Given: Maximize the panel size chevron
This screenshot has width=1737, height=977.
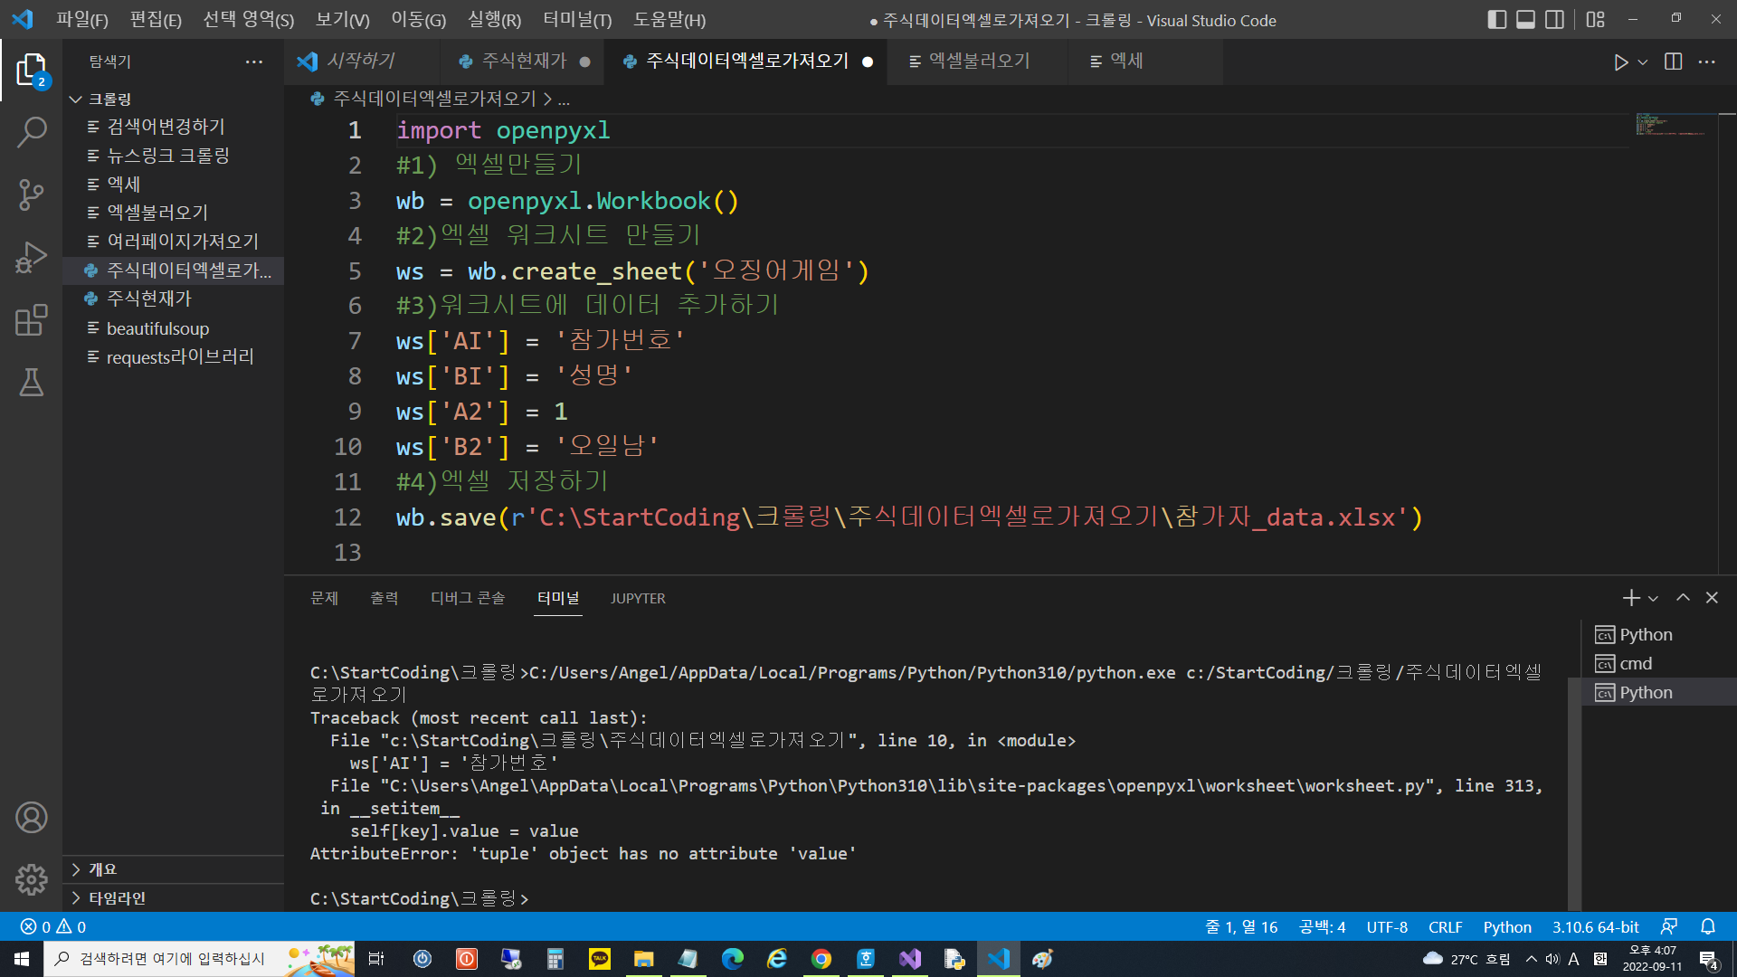Looking at the screenshot, I should tap(1683, 598).
